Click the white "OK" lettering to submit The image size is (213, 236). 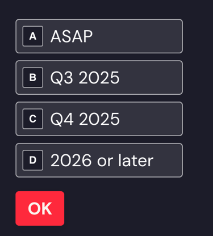[40, 209]
